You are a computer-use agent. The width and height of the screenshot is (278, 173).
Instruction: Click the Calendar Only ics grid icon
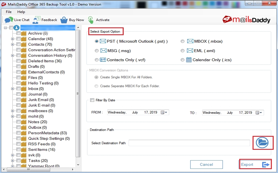coord(189,60)
